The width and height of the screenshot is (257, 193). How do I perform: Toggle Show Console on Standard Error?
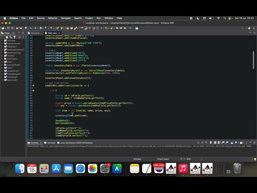pos(227,143)
